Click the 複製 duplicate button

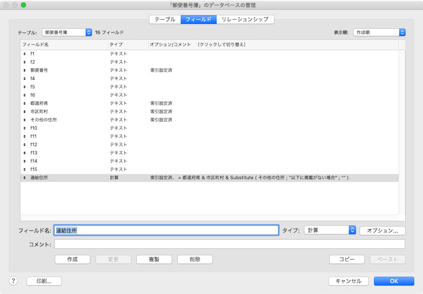tap(154, 260)
